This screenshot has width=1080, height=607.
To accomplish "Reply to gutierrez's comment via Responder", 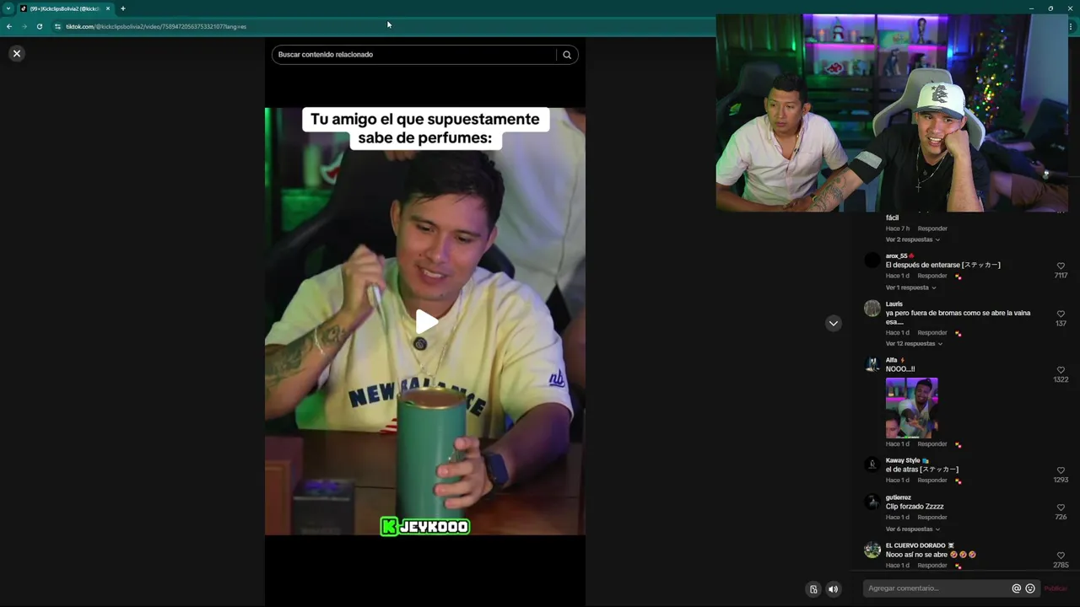I will pos(932,518).
